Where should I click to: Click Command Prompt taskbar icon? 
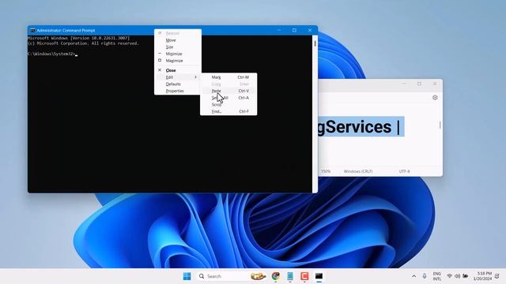pos(319,276)
